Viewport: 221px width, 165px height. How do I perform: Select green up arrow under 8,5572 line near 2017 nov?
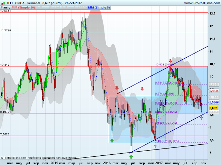[201, 118]
